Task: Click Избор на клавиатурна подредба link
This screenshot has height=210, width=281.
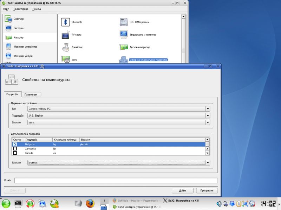Action: coord(148,60)
